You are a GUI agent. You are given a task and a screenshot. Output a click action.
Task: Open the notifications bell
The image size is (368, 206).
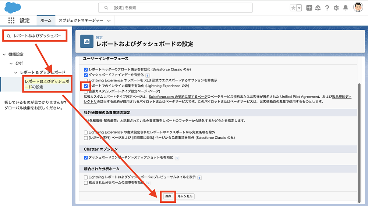click(346, 8)
